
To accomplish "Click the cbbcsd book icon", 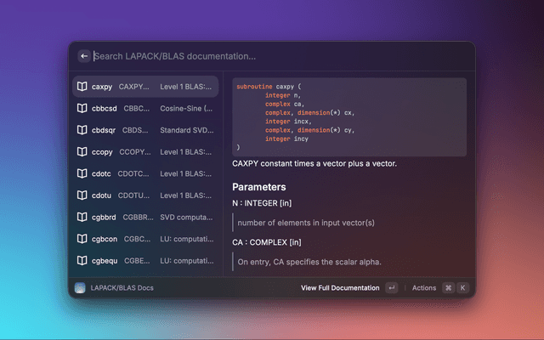I will (x=81, y=109).
